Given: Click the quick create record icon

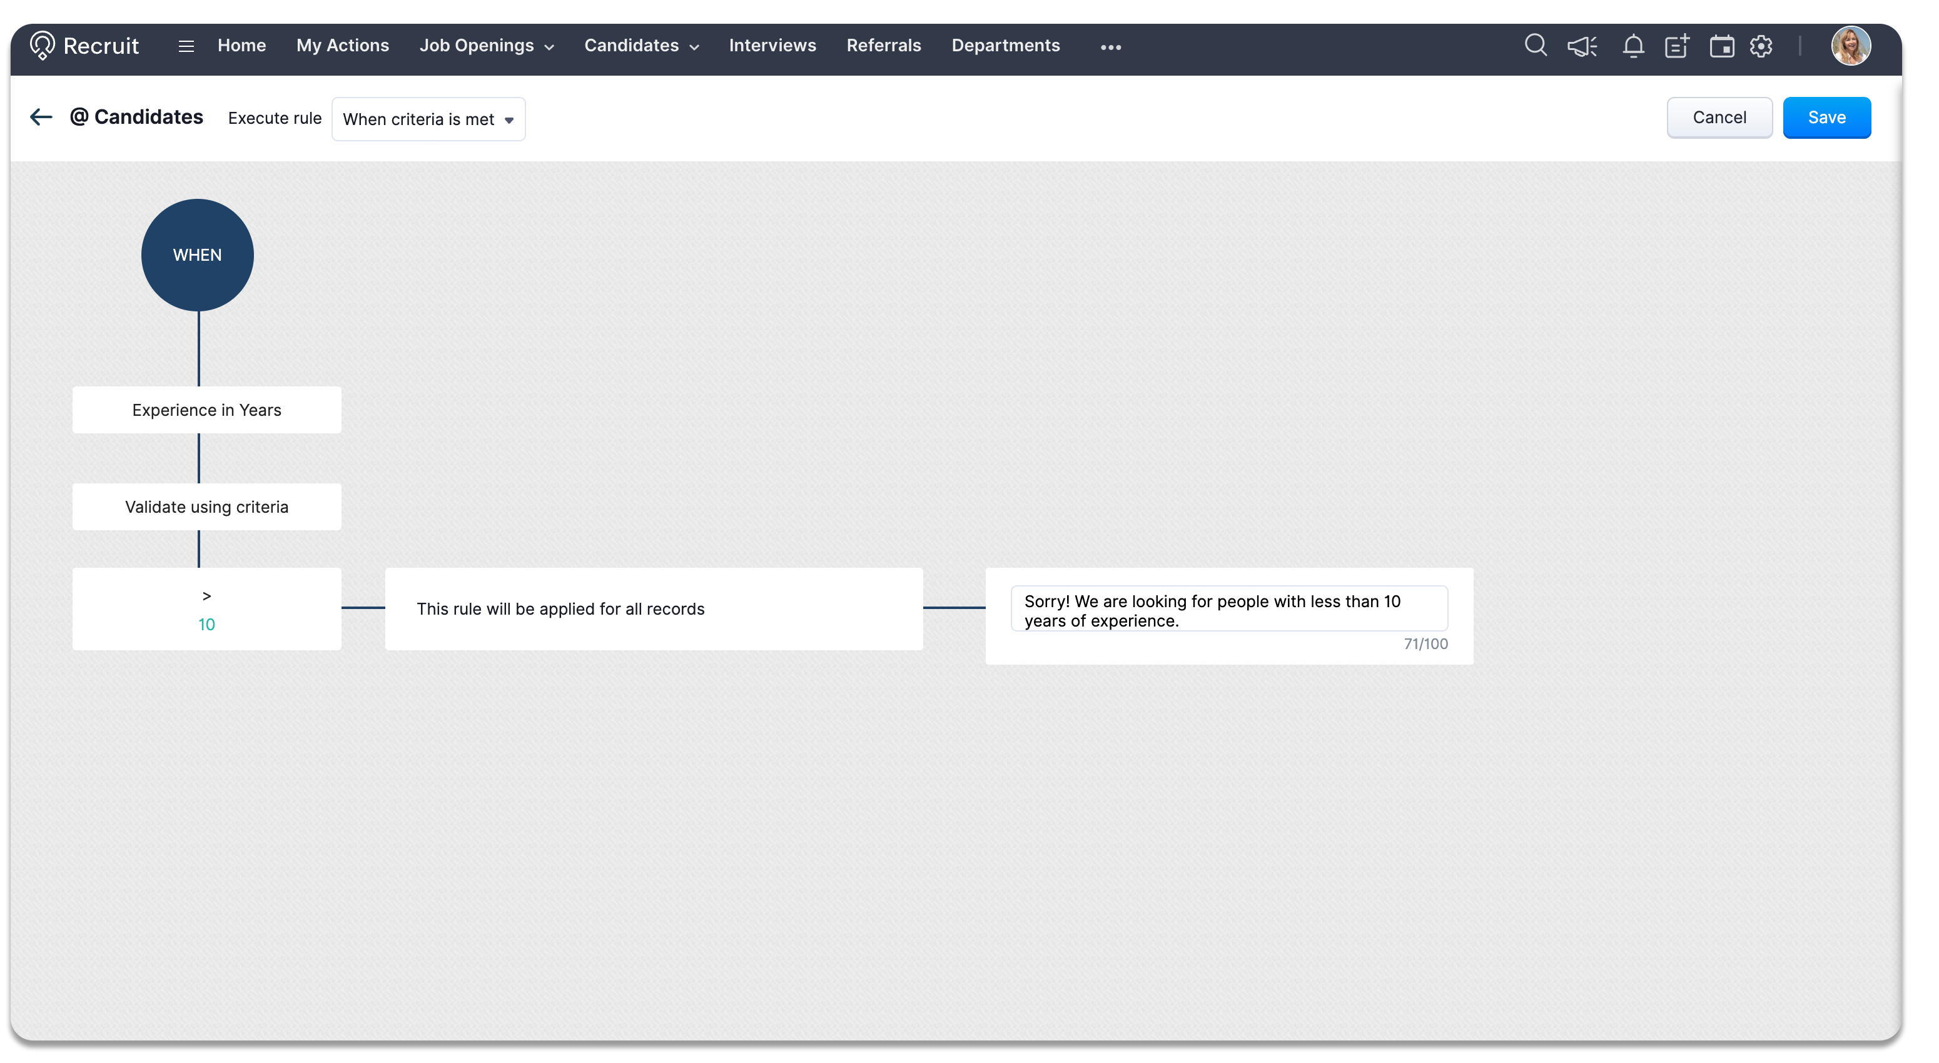Looking at the screenshot, I should pyautogui.click(x=1677, y=47).
